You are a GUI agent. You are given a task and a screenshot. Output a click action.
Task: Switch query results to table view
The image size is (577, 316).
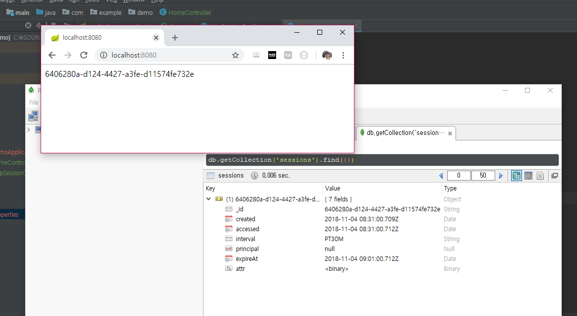(528, 175)
